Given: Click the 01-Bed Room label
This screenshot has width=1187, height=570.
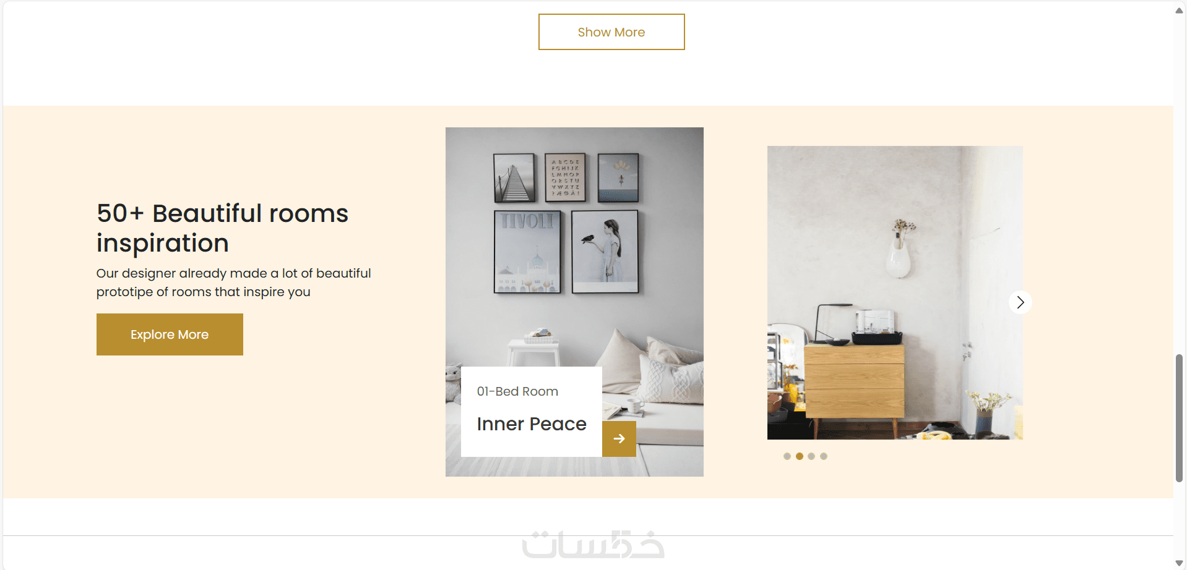Looking at the screenshot, I should (x=517, y=391).
